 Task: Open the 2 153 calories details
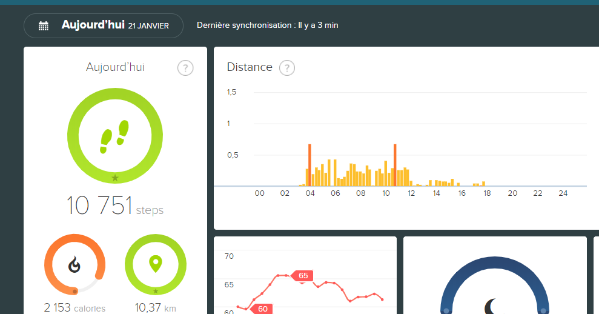(74, 308)
